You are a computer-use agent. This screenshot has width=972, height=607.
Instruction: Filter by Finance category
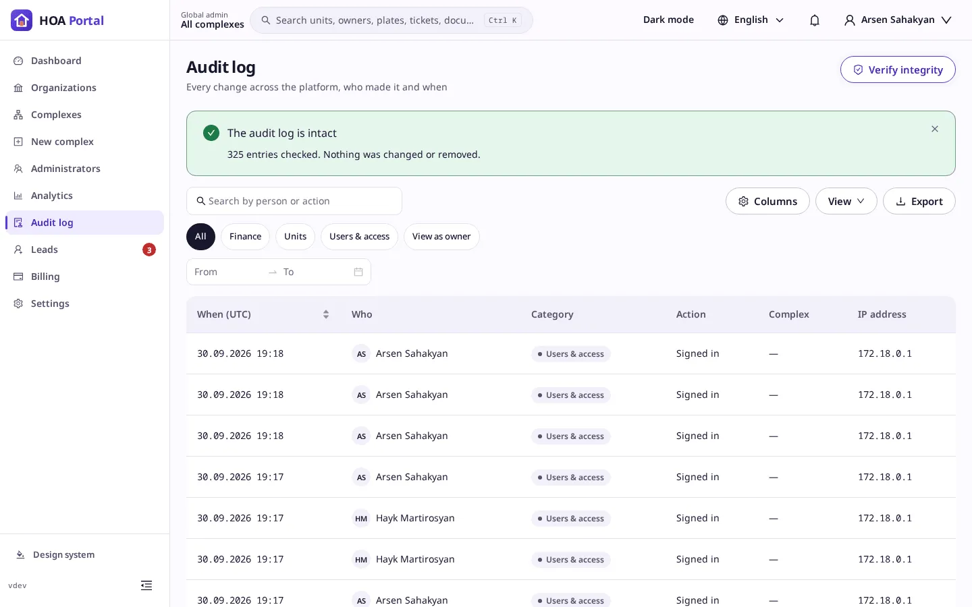[x=245, y=237]
